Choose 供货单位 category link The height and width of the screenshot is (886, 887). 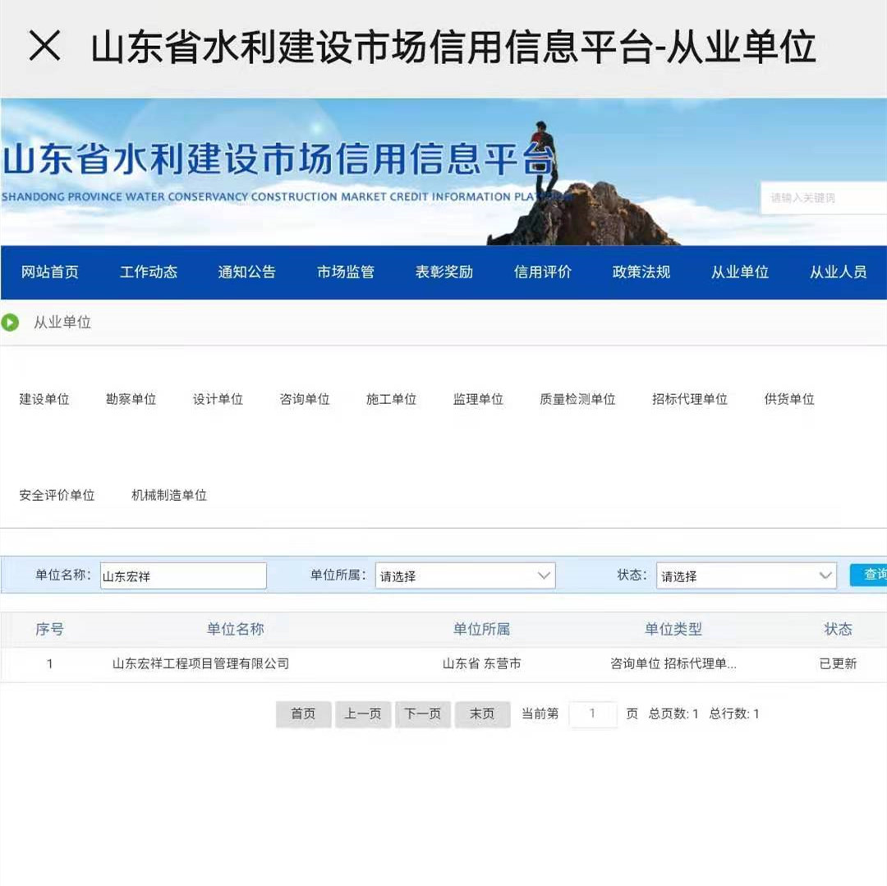[789, 399]
